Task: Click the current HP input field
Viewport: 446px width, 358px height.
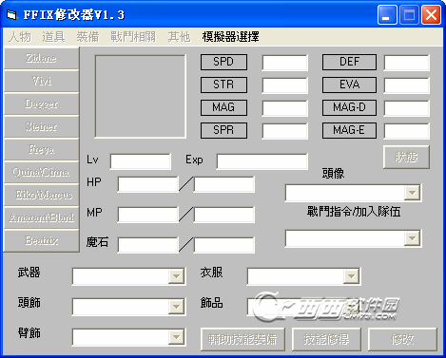Action: point(147,184)
